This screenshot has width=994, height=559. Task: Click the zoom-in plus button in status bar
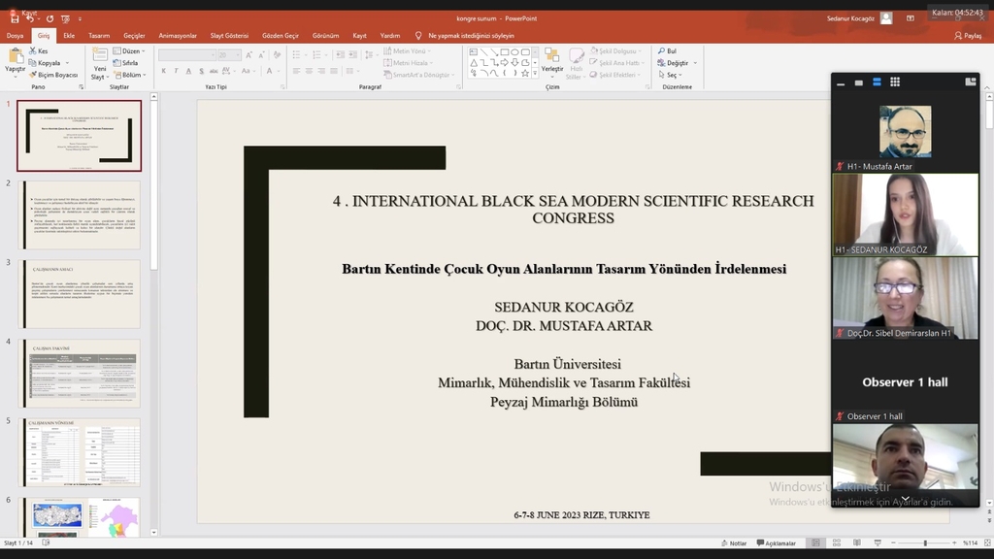point(955,543)
